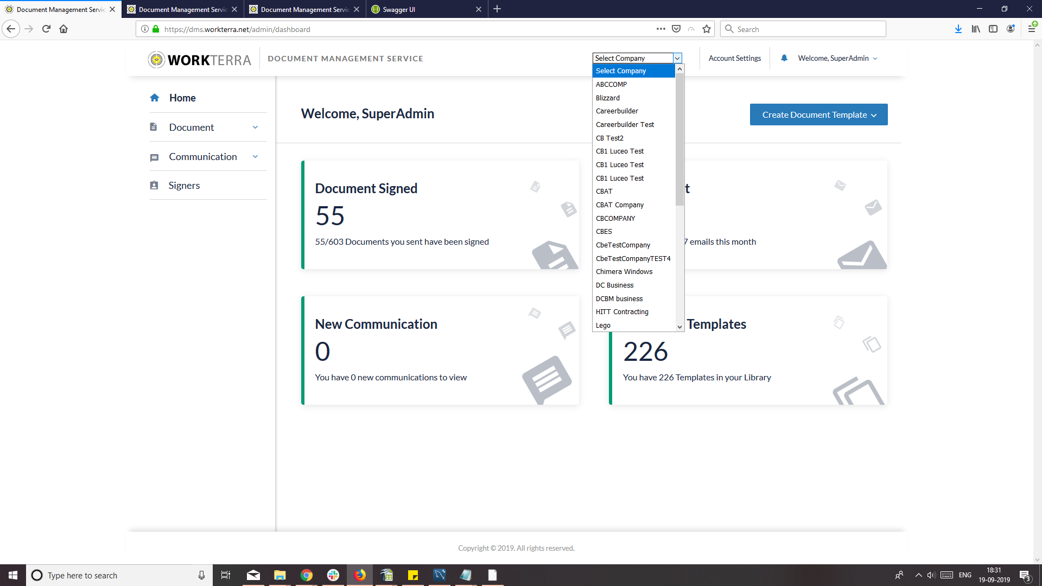Toggle the sidebar view icon

pyautogui.click(x=993, y=29)
